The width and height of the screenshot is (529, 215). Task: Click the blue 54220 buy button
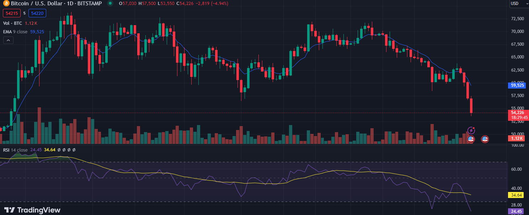coord(37,13)
